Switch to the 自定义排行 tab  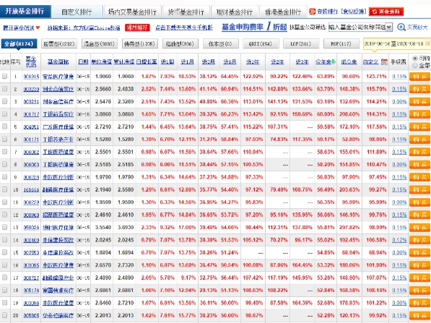77,12
